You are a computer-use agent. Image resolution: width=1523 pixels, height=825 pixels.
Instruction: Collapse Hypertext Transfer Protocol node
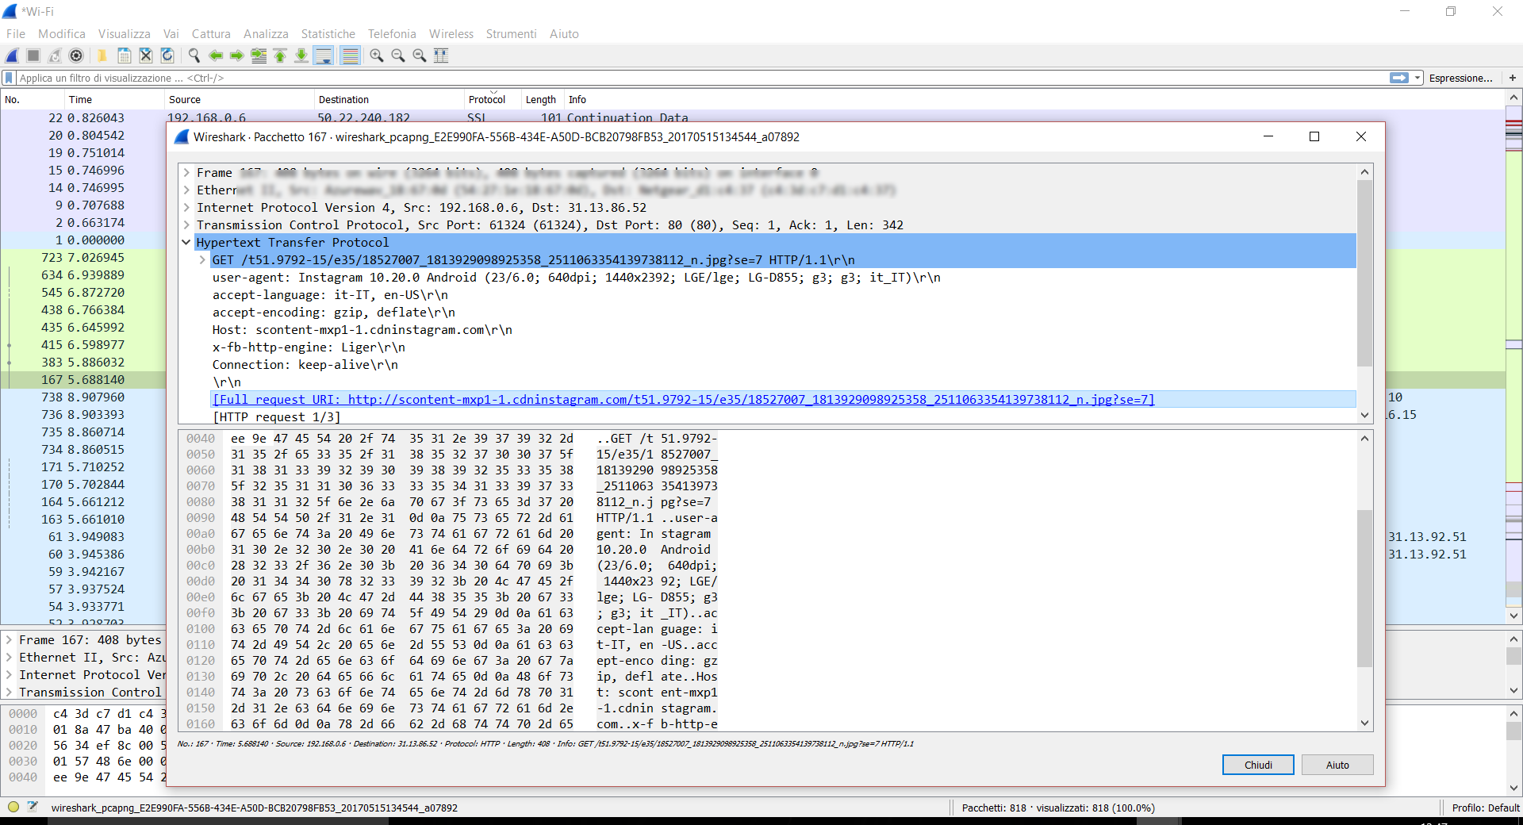pyautogui.click(x=186, y=243)
